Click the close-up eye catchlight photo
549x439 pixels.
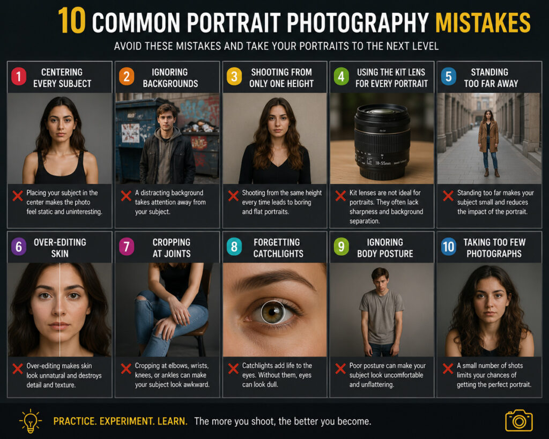pyautogui.click(x=275, y=310)
